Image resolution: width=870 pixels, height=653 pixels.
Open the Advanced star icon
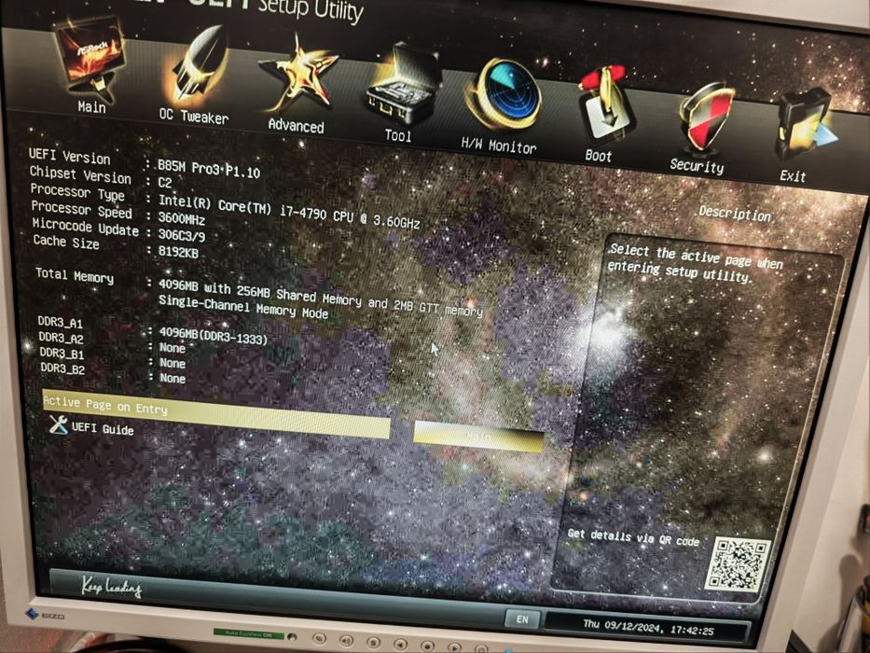[299, 76]
